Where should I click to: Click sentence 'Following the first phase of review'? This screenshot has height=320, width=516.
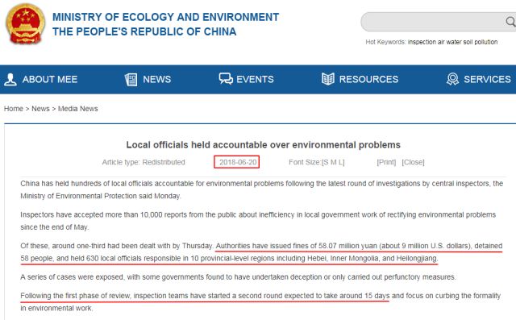pyautogui.click(x=205, y=296)
